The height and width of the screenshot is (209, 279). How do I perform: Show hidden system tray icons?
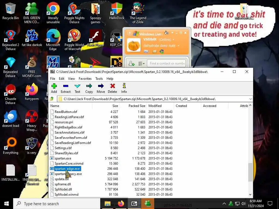(x=224, y=204)
